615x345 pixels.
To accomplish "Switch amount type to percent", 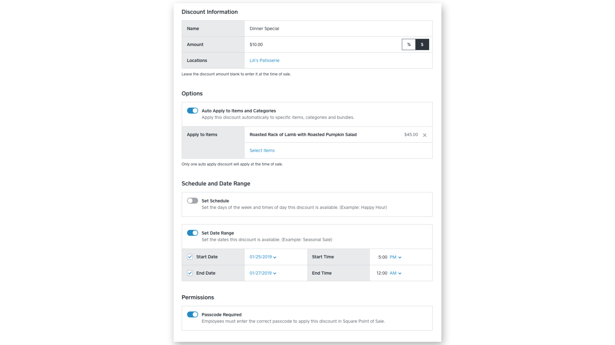I will 408,45.
